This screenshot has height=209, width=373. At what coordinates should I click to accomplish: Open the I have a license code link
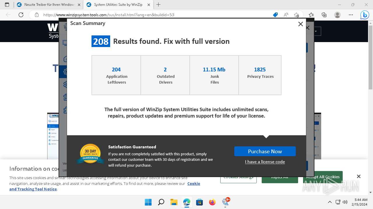(x=265, y=162)
